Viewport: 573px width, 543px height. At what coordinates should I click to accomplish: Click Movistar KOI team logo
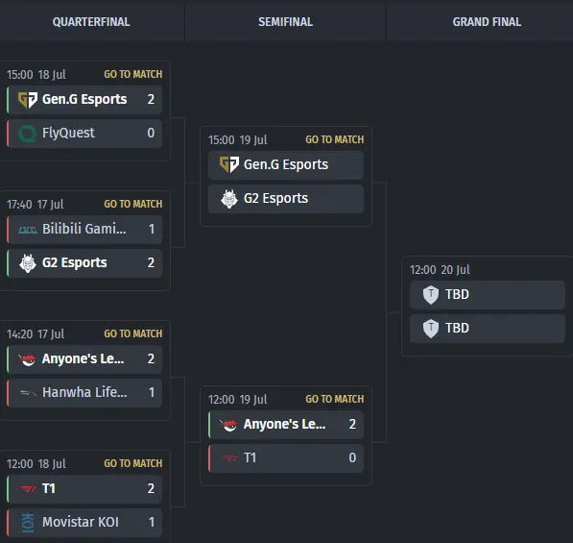(x=28, y=523)
